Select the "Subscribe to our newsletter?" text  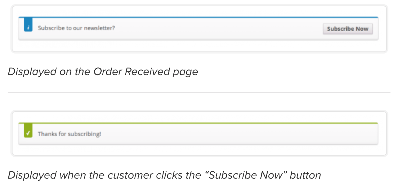(x=76, y=28)
